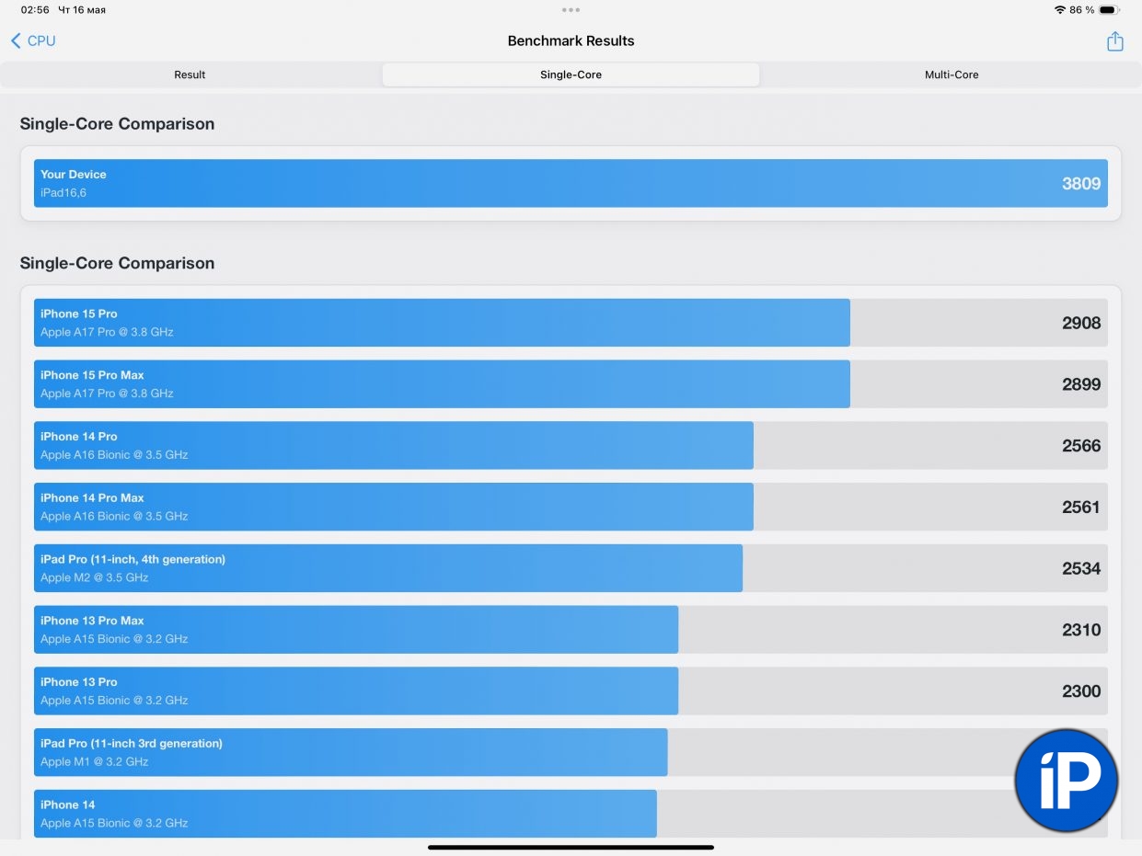
Task: Select iPad Pro (11-inch 3rd generation) row
Action: click(x=571, y=752)
